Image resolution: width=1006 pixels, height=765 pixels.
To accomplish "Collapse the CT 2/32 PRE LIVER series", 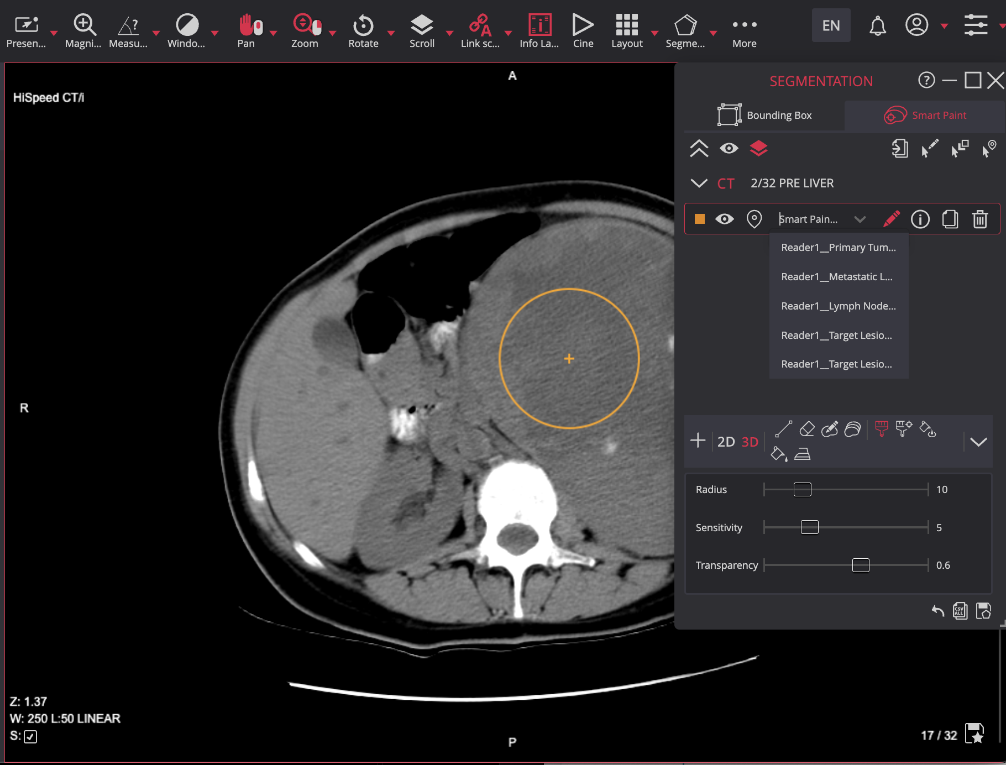I will pos(699,184).
